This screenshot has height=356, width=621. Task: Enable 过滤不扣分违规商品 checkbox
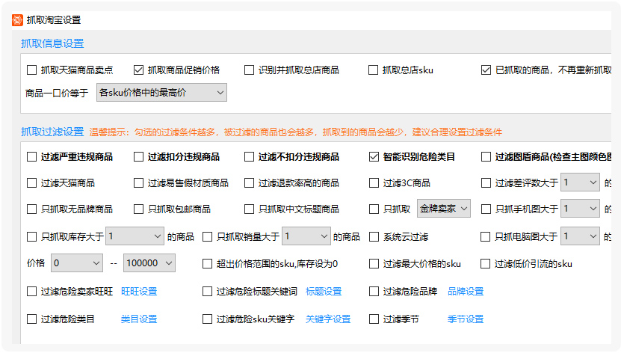(x=249, y=157)
